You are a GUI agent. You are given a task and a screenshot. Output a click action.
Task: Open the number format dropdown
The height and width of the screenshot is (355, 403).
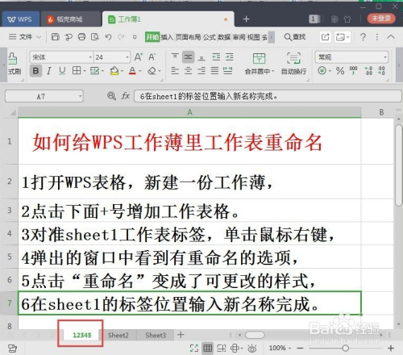[385, 57]
